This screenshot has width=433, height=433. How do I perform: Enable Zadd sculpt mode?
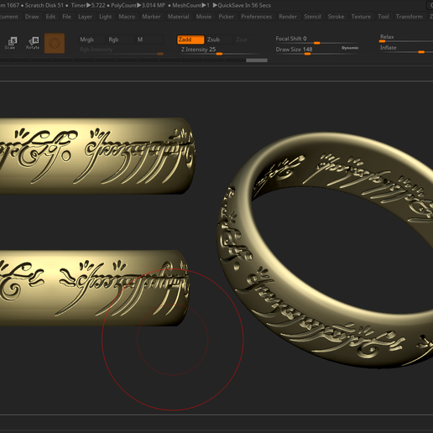pos(190,39)
